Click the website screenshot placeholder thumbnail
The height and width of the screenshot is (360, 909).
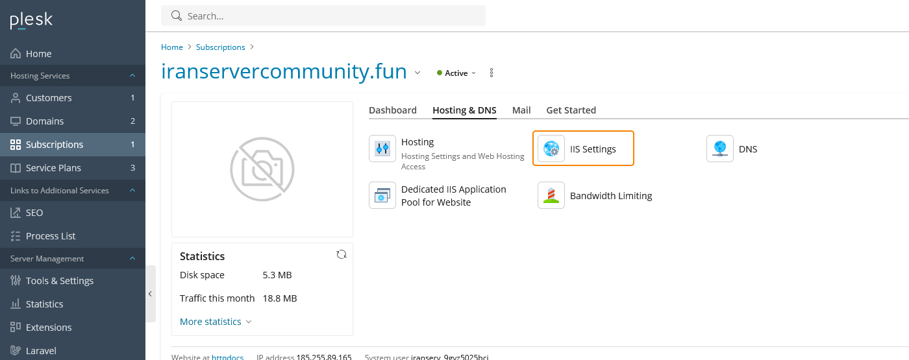pos(262,169)
